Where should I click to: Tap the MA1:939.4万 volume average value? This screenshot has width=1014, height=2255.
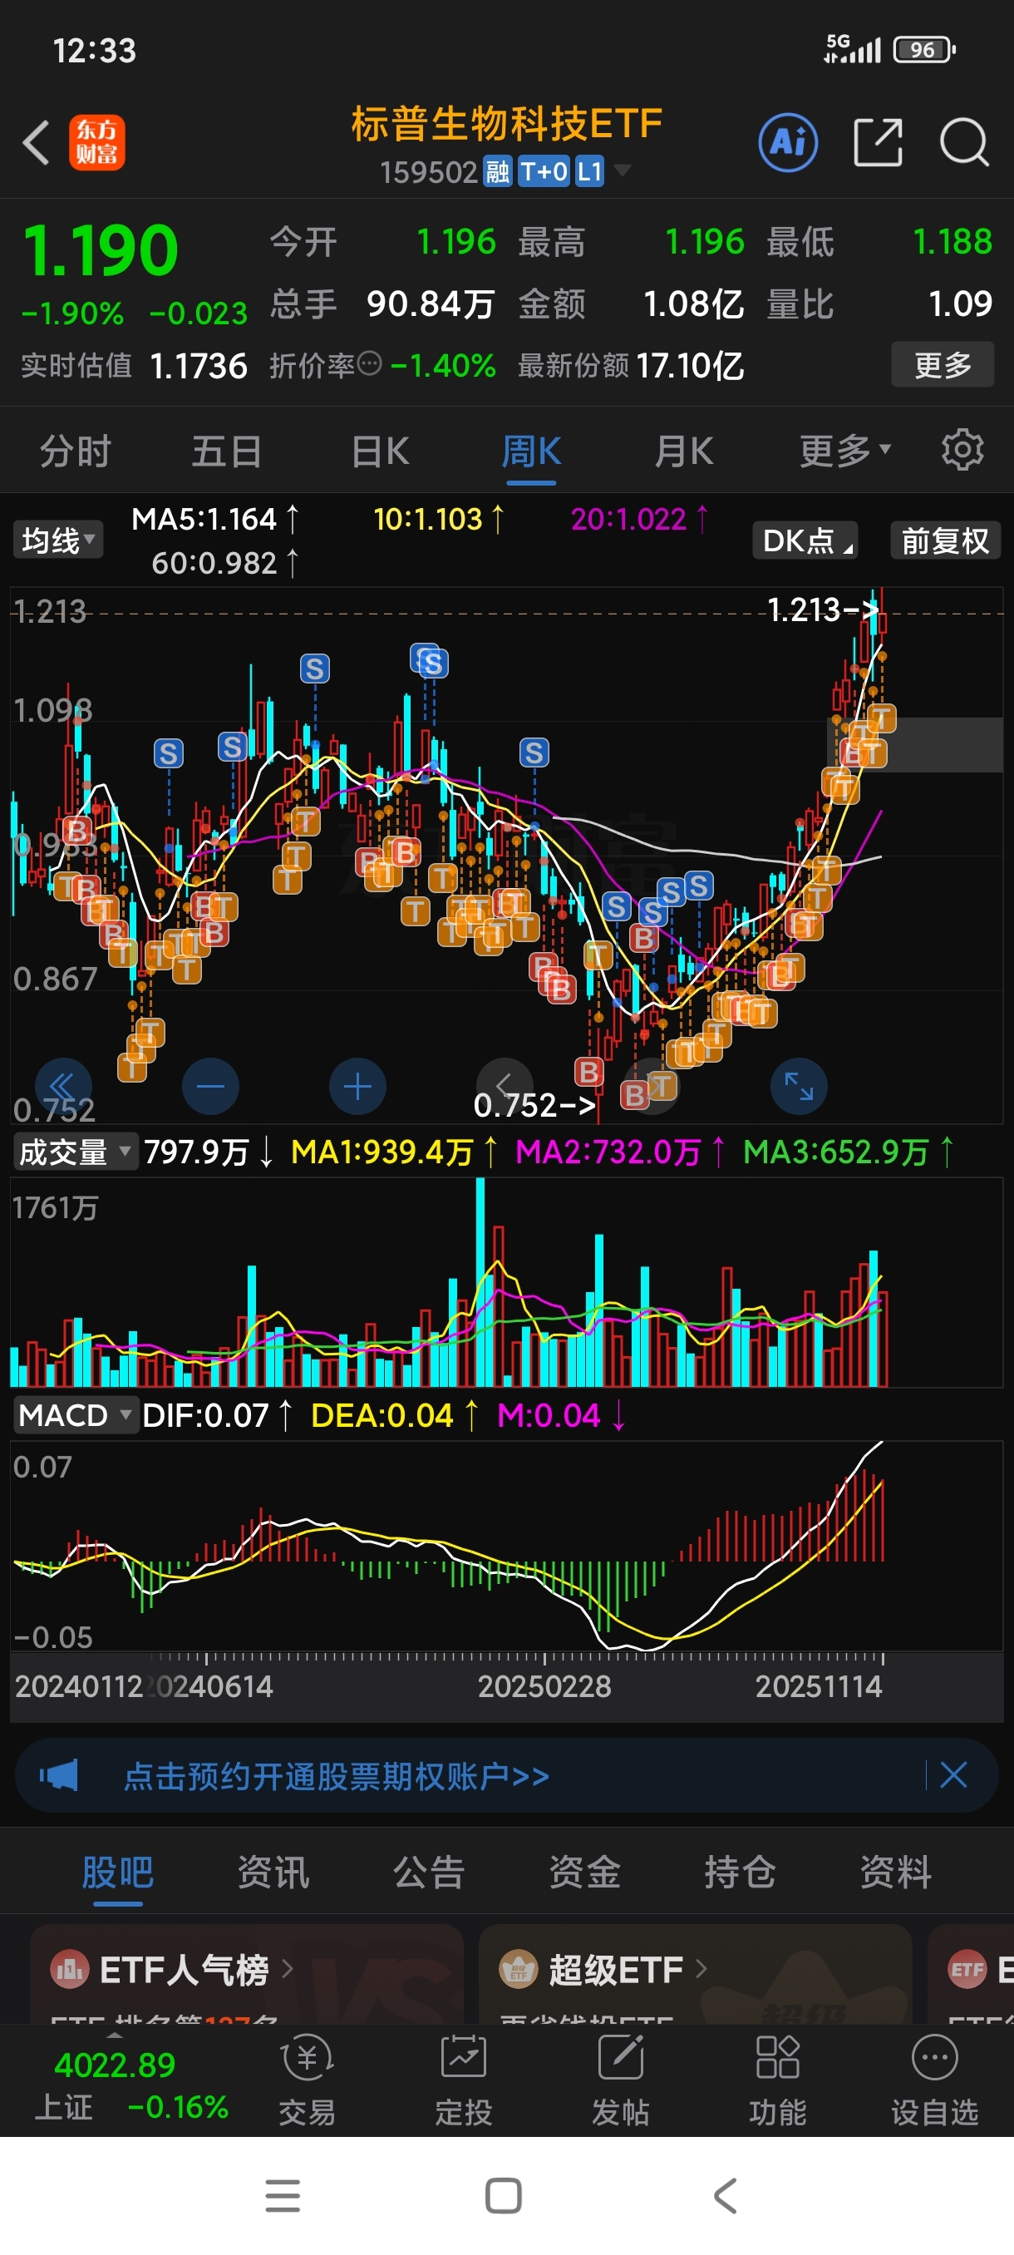point(394,1151)
